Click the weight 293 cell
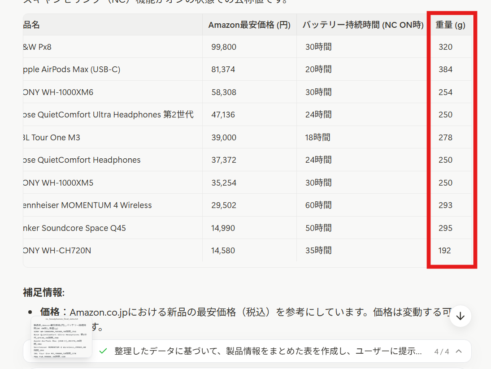Viewport: 491px width, 369px height. pyautogui.click(x=445, y=205)
